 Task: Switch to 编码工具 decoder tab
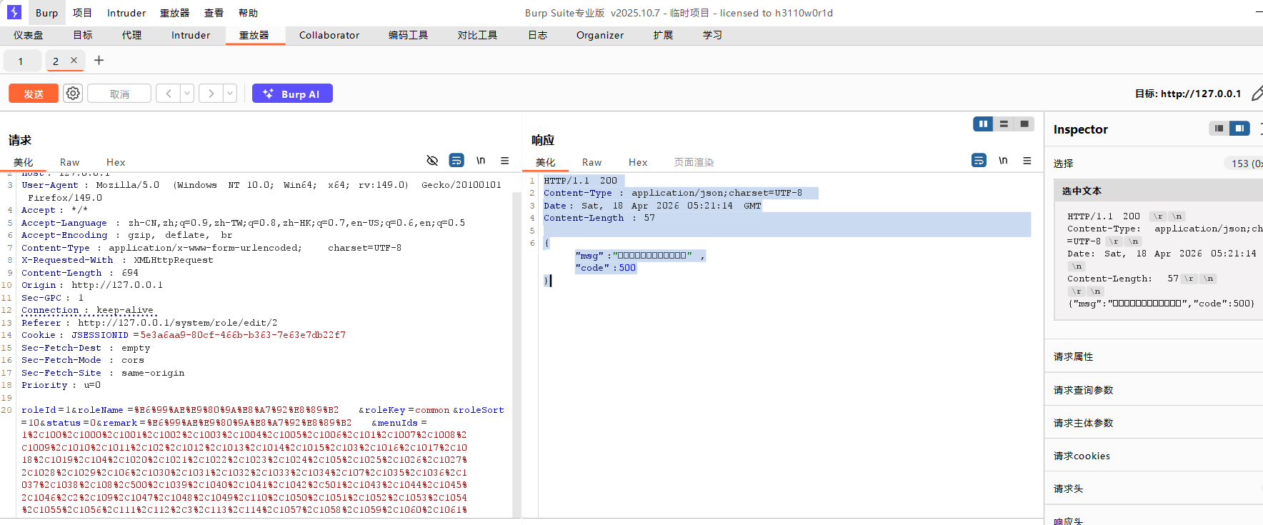click(x=408, y=35)
